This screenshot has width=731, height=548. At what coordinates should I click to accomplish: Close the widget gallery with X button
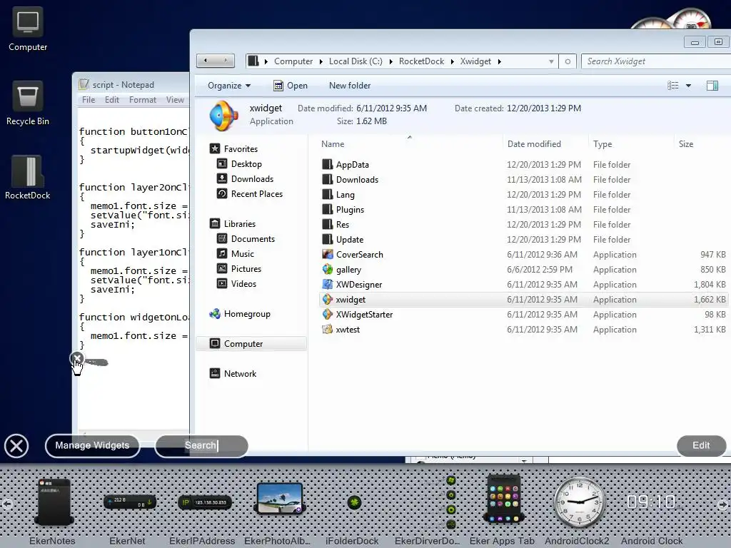pyautogui.click(x=16, y=446)
